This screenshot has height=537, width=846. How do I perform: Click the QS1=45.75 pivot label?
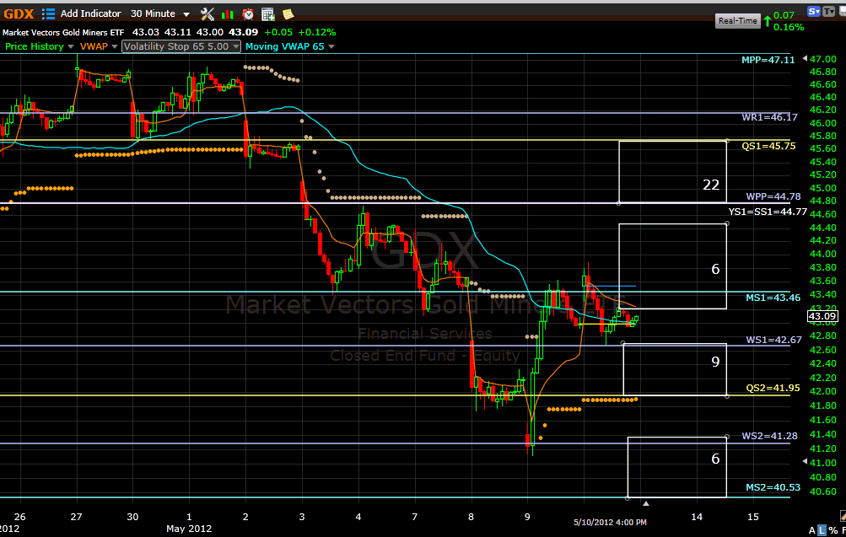coord(768,146)
